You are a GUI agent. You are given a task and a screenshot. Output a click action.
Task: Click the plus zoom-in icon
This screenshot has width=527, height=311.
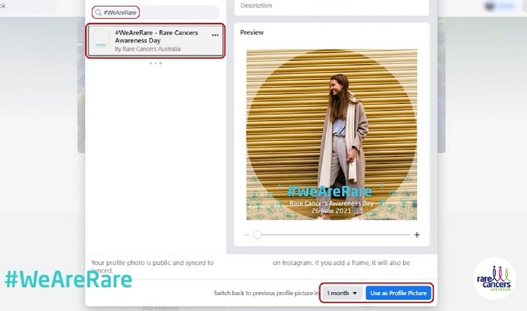417,235
